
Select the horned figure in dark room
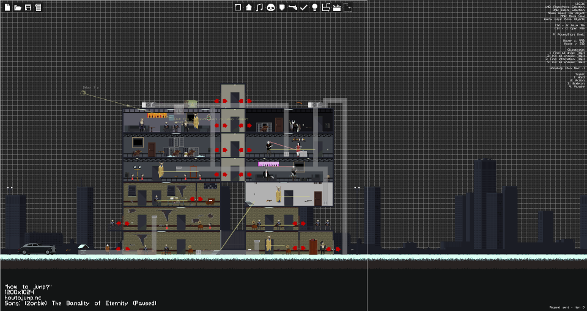point(294,126)
